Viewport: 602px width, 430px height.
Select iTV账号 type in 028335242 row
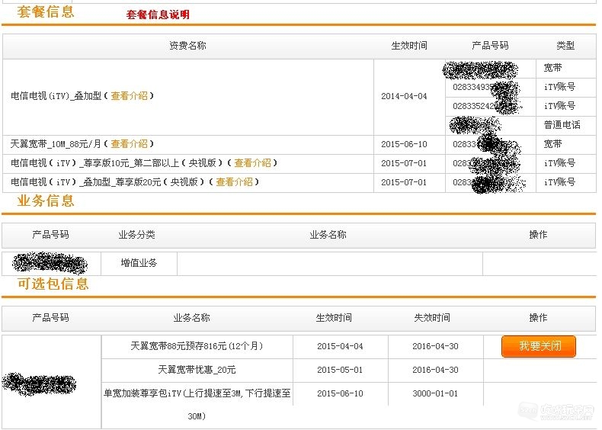tap(559, 106)
